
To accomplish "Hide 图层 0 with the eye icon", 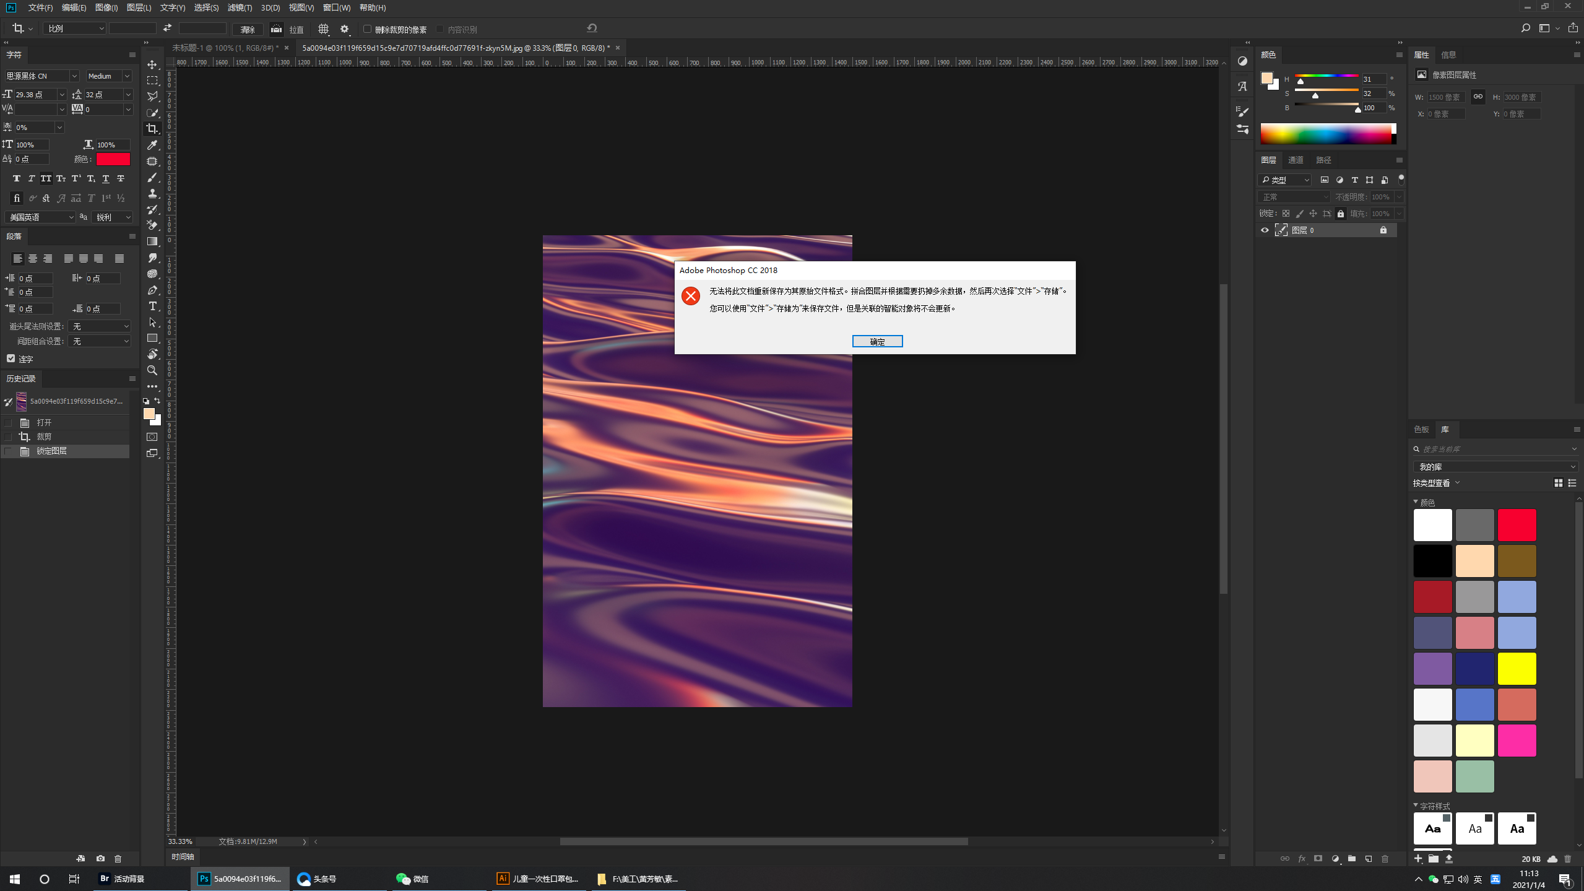I will click(x=1265, y=230).
